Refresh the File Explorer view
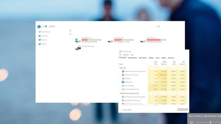221x124 pixels. (x=159, y=27)
